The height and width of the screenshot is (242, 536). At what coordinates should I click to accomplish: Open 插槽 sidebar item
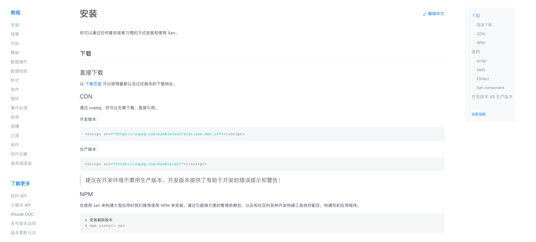tap(15, 126)
